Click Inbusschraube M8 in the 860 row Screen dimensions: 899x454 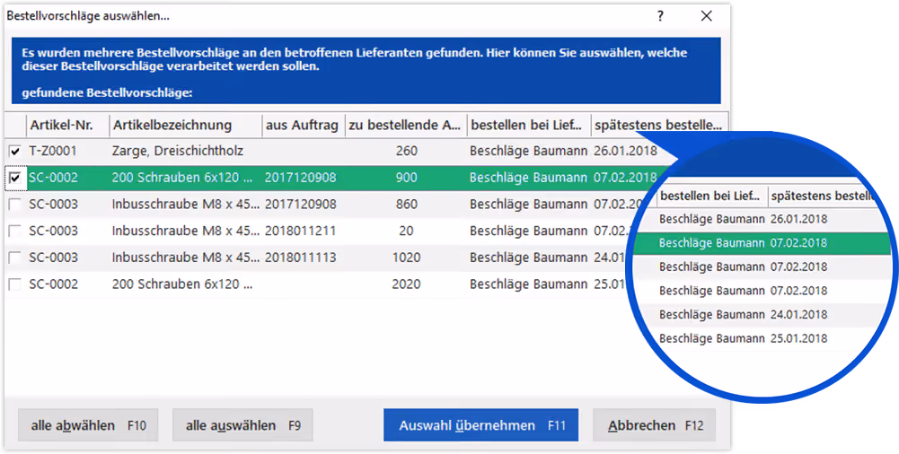pos(186,205)
